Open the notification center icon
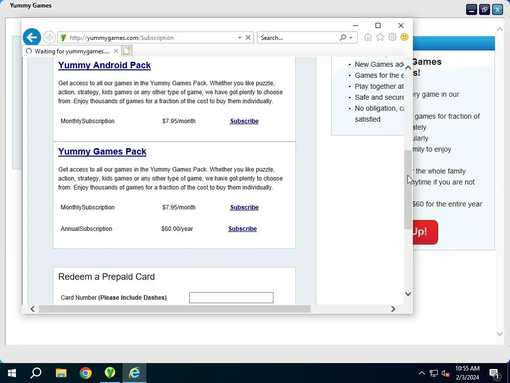The height and width of the screenshot is (383, 510). (x=494, y=373)
